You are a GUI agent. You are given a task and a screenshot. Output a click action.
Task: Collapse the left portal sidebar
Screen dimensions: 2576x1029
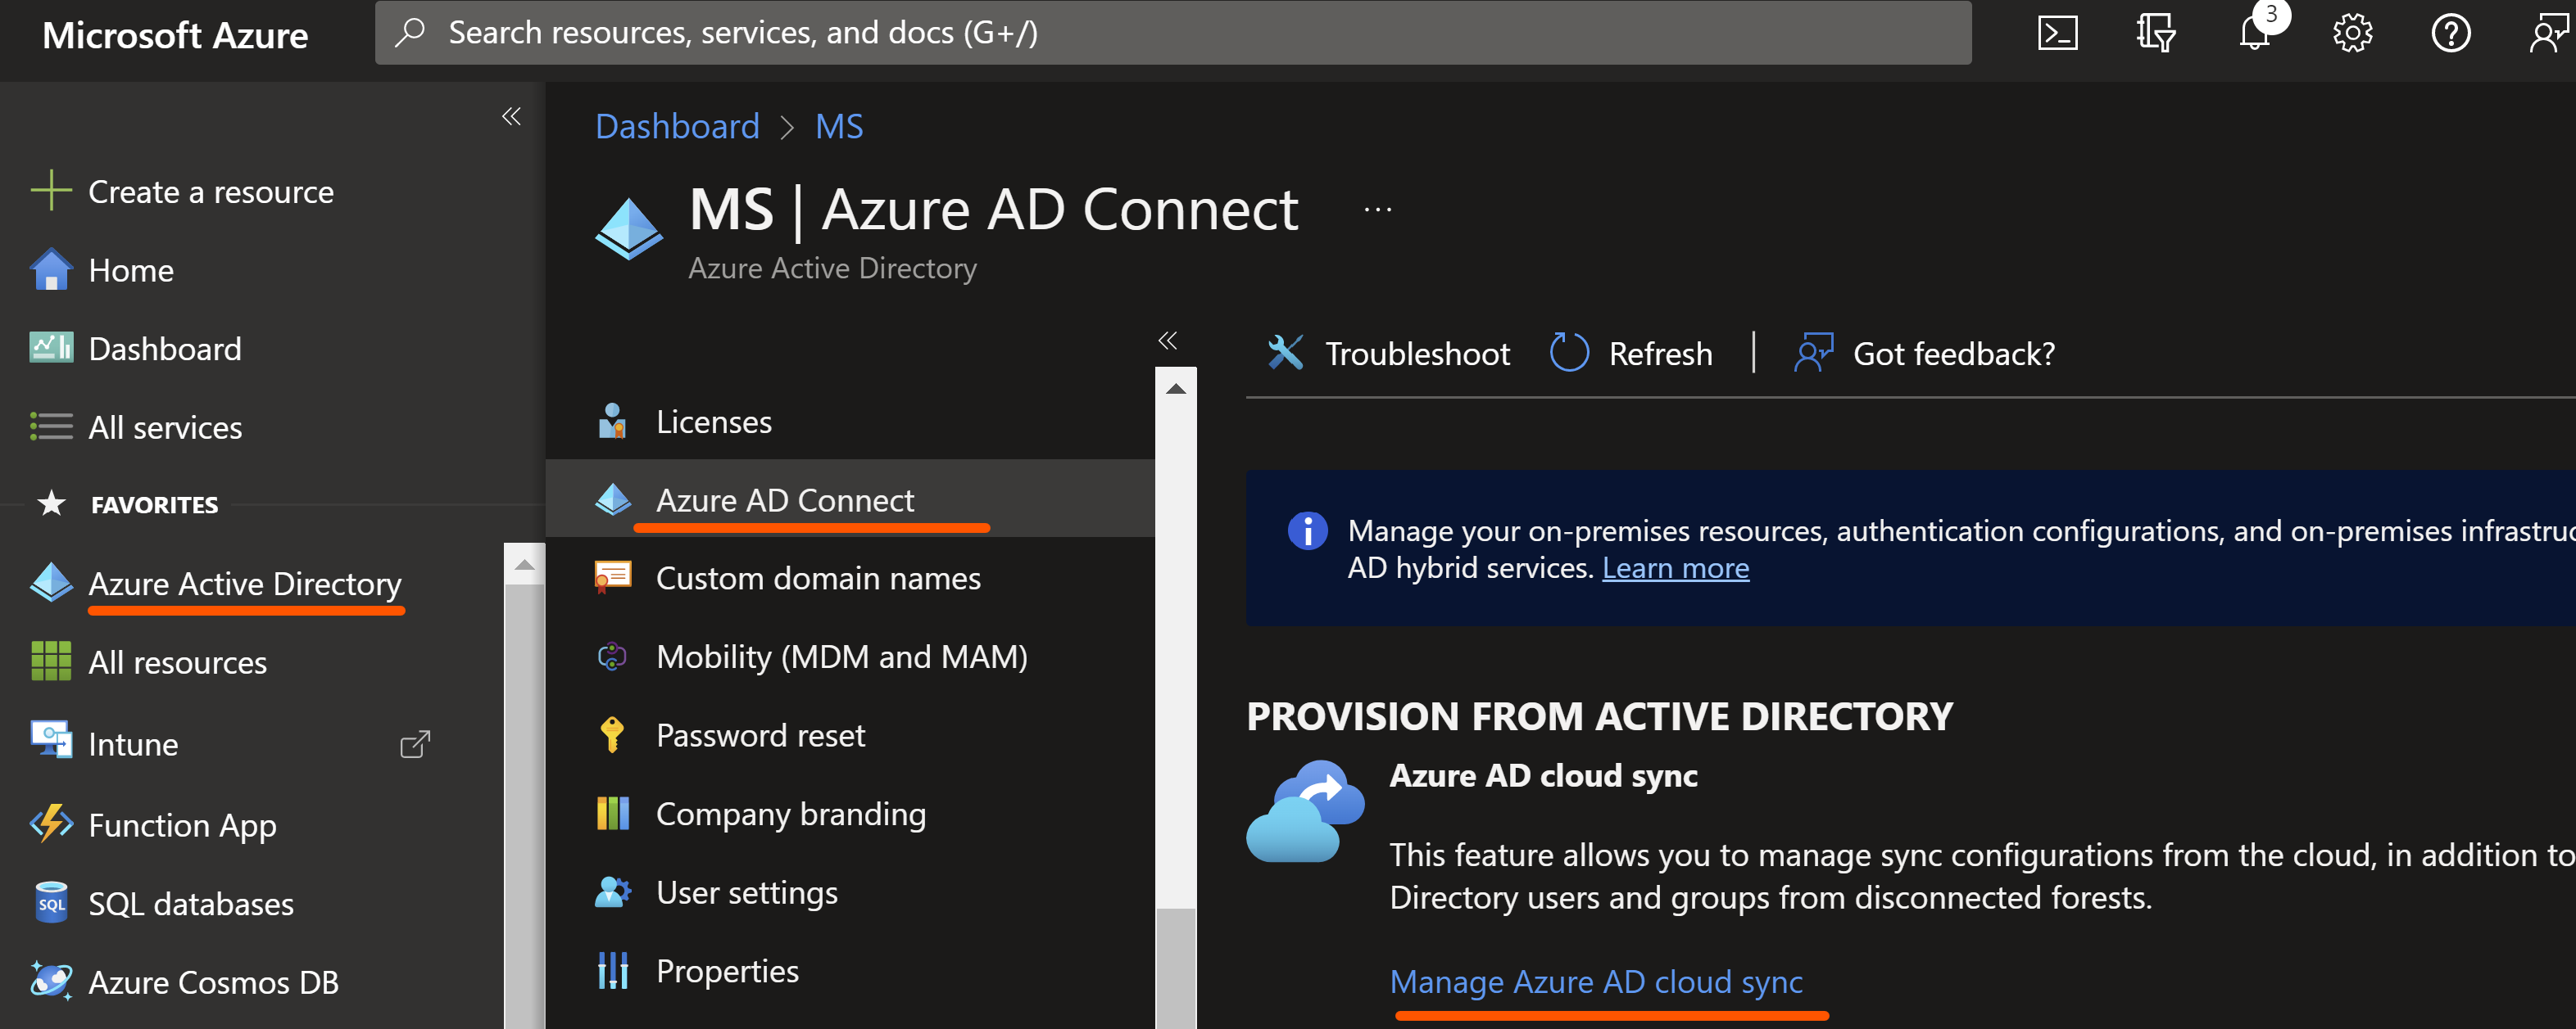coord(511,117)
